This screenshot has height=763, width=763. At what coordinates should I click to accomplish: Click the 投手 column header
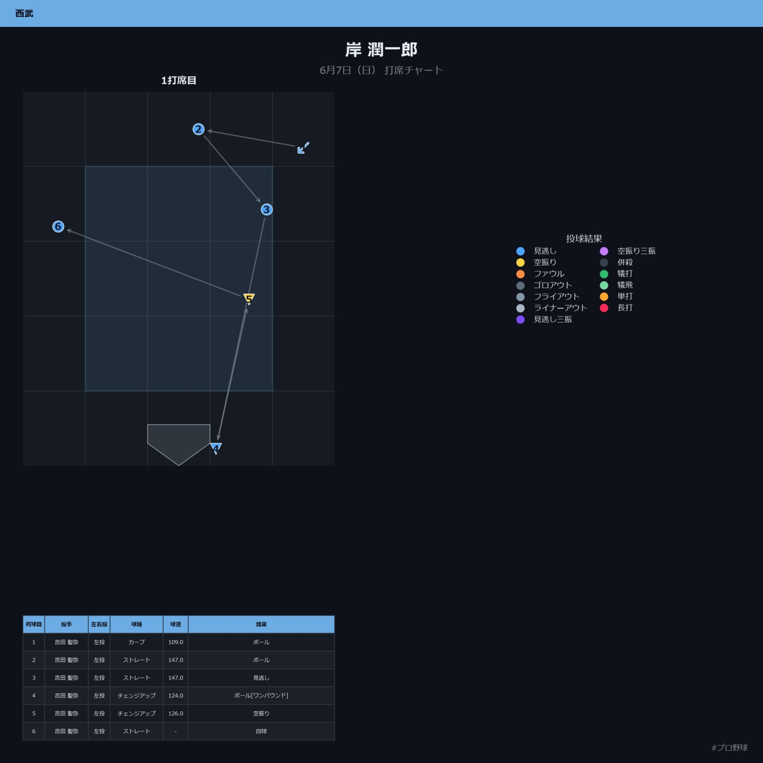click(66, 624)
